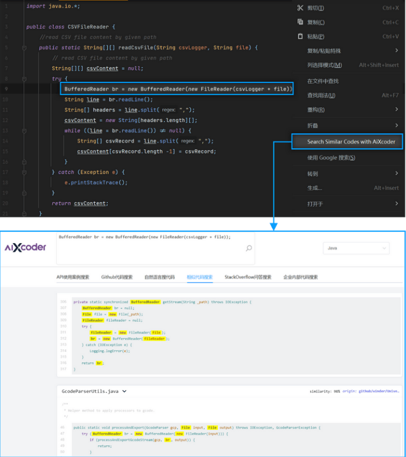Collapse the while loop fold marker on line 13

24,131
